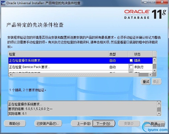Click the Oracle Universal Installer title bar icon
Screen dimensions: 169x134
(3, 3)
